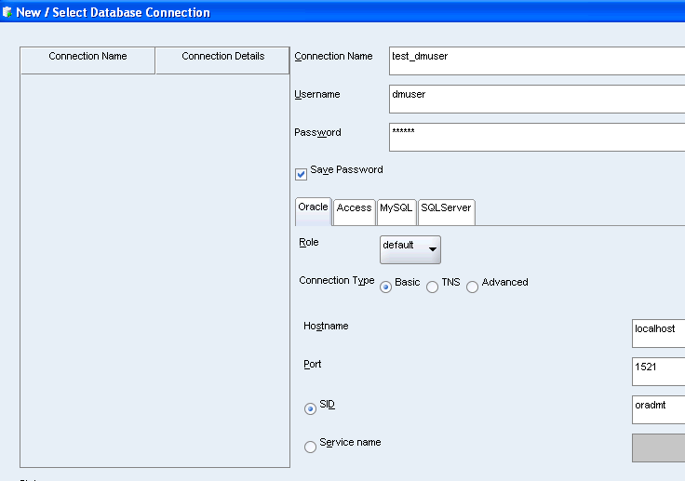
Task: Open the SQLServer tab
Action: pyautogui.click(x=446, y=209)
